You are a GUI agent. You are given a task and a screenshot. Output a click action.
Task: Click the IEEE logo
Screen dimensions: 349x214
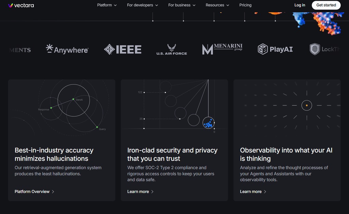pos(123,49)
